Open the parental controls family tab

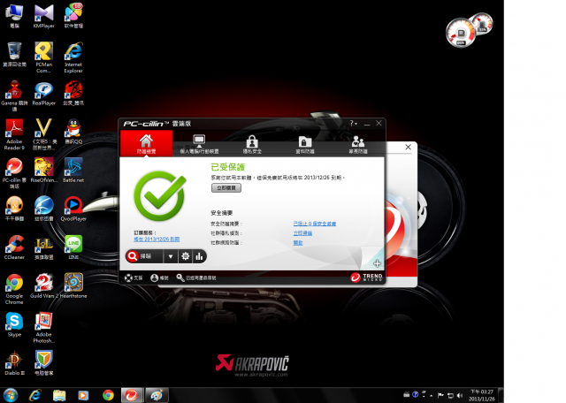358,144
